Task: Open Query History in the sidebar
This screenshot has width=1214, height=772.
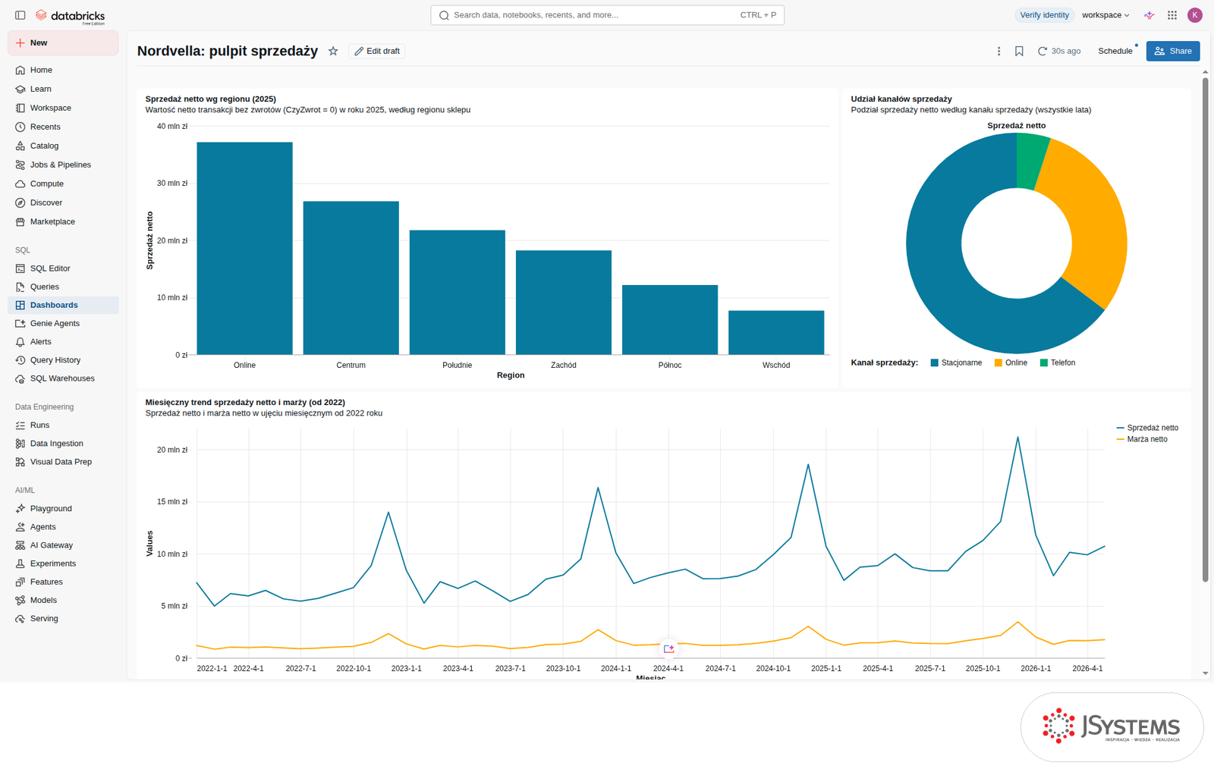Action: [x=63, y=360]
